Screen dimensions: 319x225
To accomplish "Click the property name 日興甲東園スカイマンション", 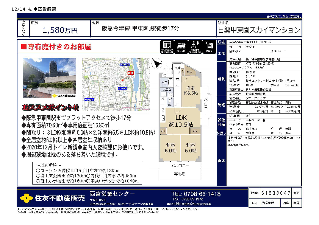I will 259,30.
